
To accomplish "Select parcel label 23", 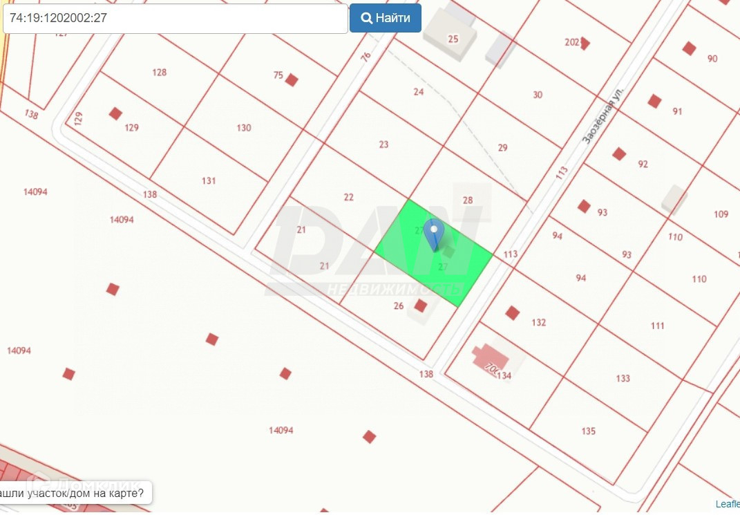I will click(383, 144).
